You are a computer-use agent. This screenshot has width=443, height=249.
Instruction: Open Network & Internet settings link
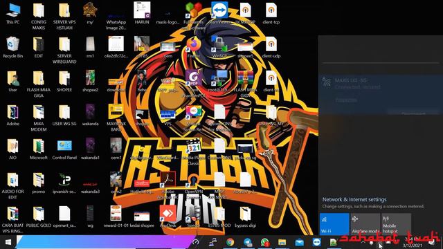354,199
